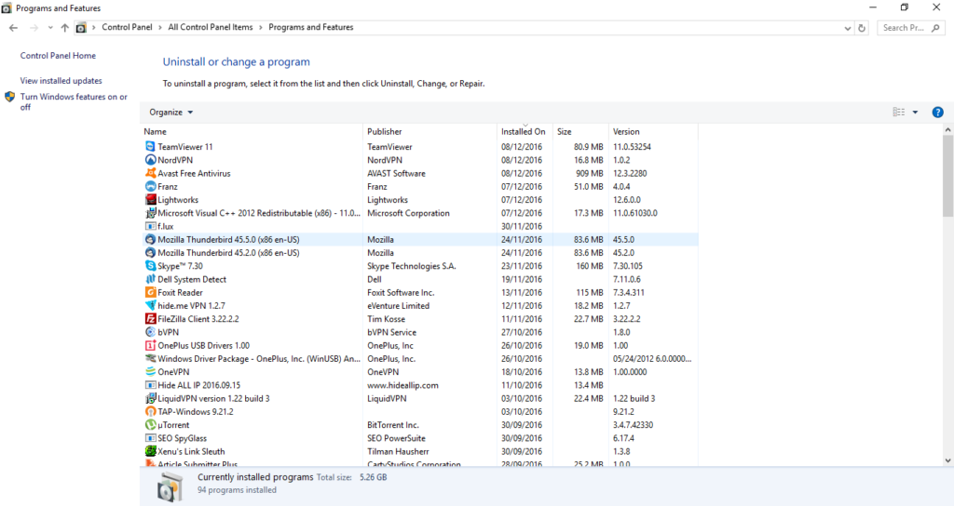Click the Franz program icon
This screenshot has height=506, width=954.
[x=150, y=186]
